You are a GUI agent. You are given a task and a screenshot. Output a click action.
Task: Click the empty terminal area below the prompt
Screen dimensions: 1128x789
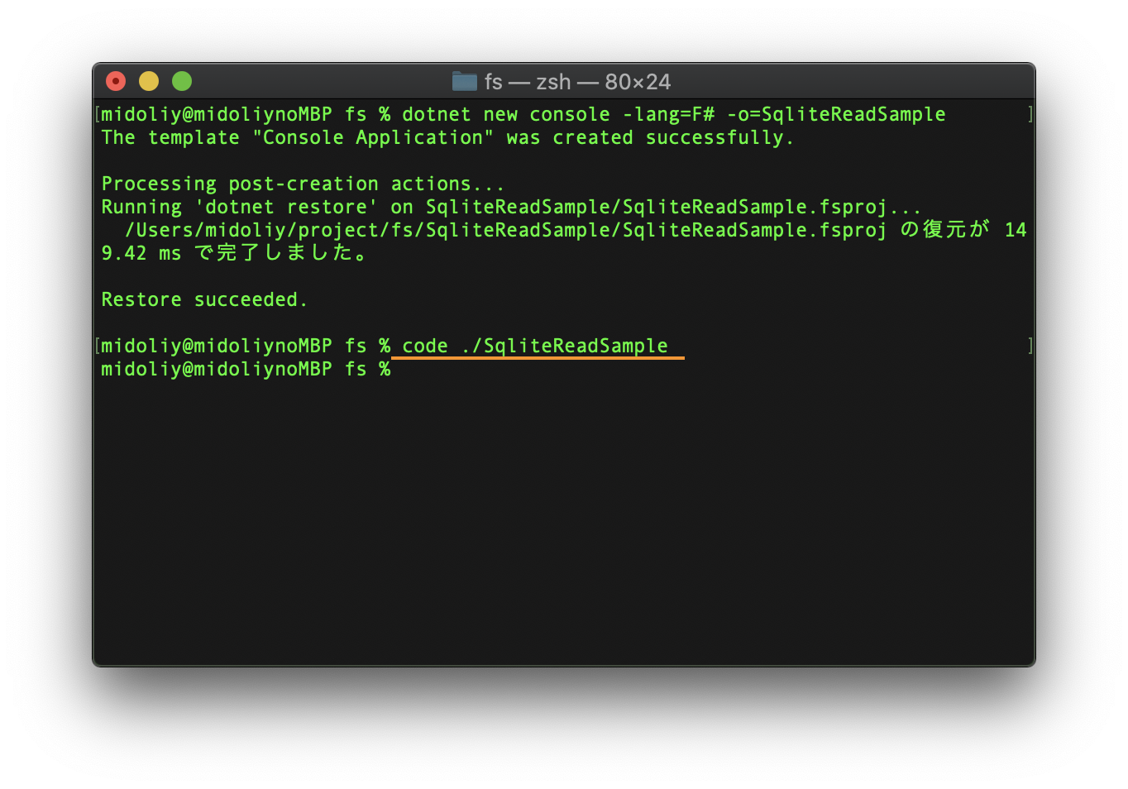[x=562, y=513]
